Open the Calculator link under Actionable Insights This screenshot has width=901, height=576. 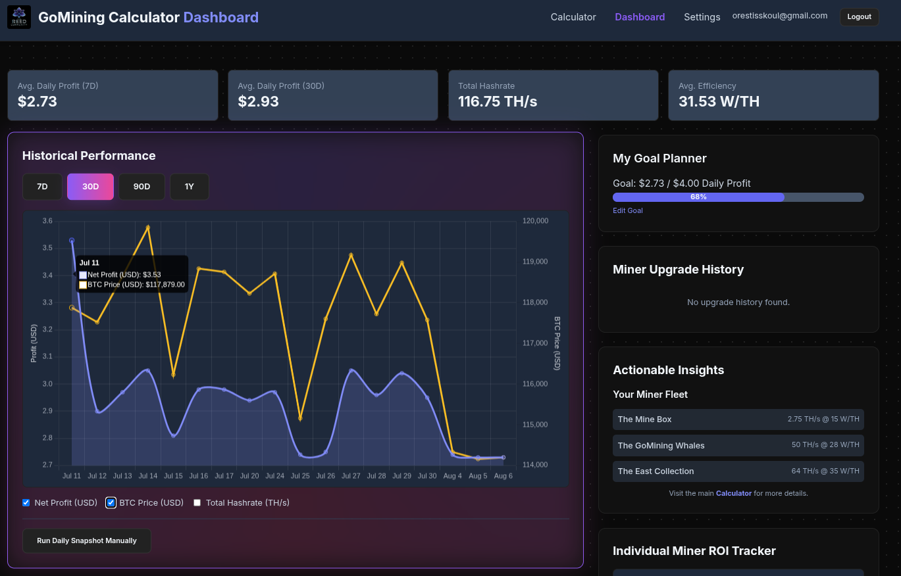[x=733, y=492]
